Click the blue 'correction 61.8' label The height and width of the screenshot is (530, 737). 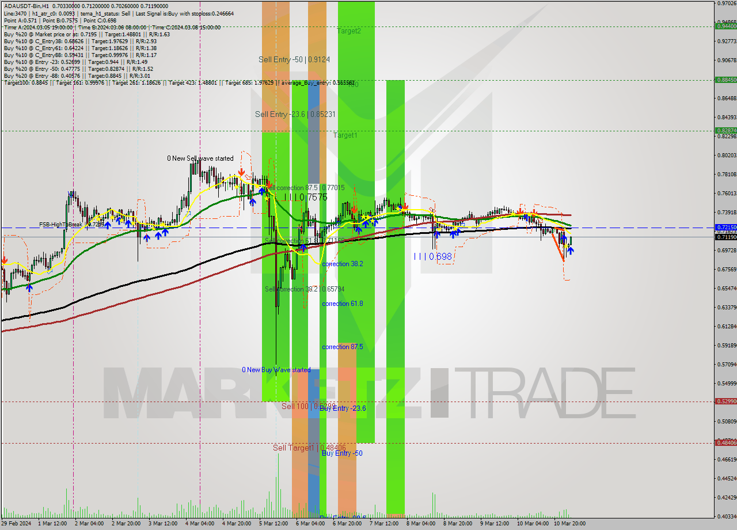tap(343, 304)
